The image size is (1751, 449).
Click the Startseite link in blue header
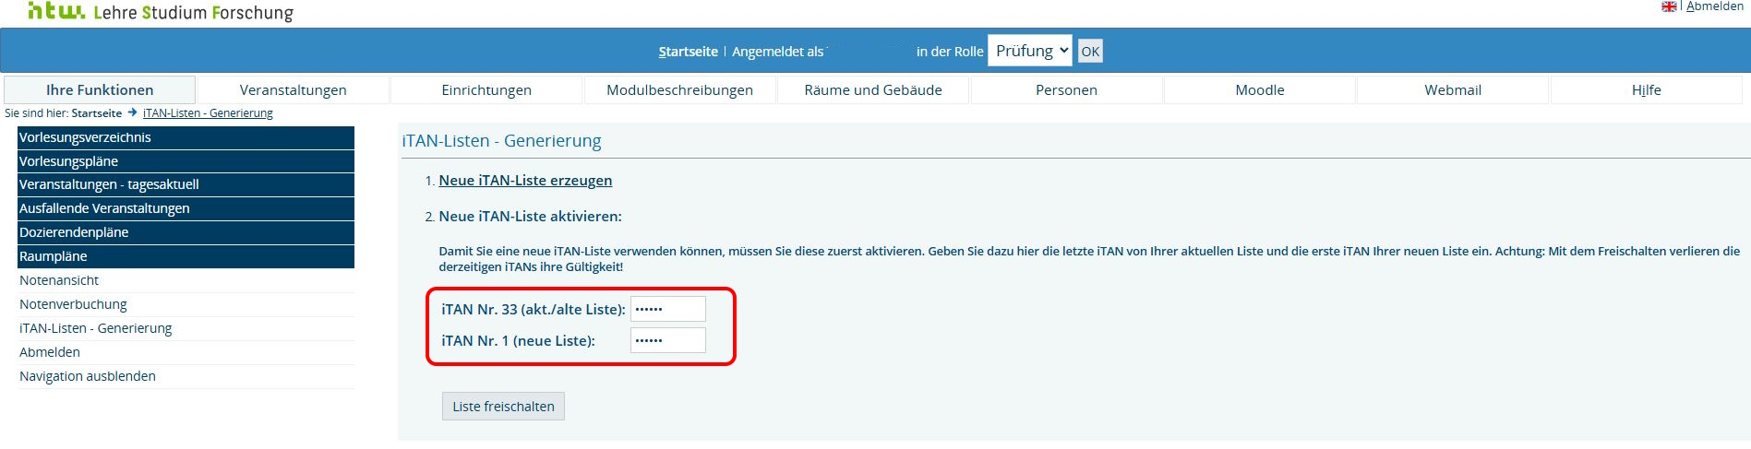tap(688, 52)
